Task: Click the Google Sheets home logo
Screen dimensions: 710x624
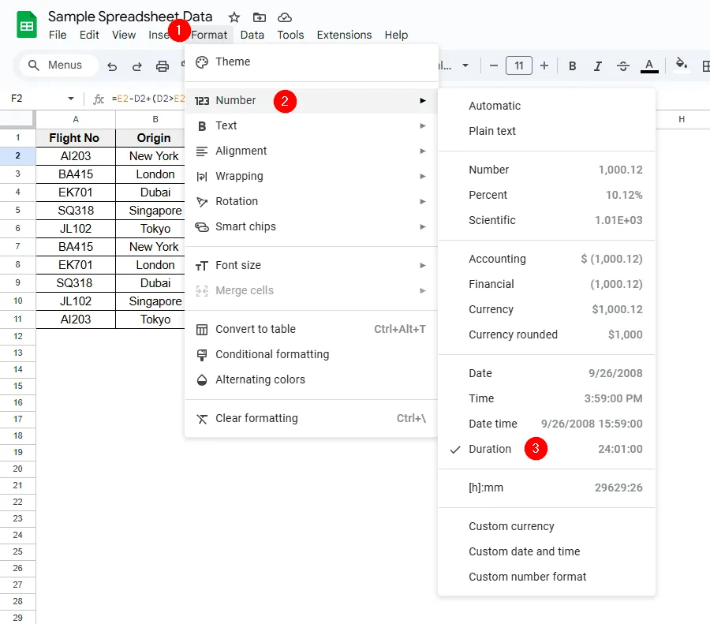Action: (26, 24)
